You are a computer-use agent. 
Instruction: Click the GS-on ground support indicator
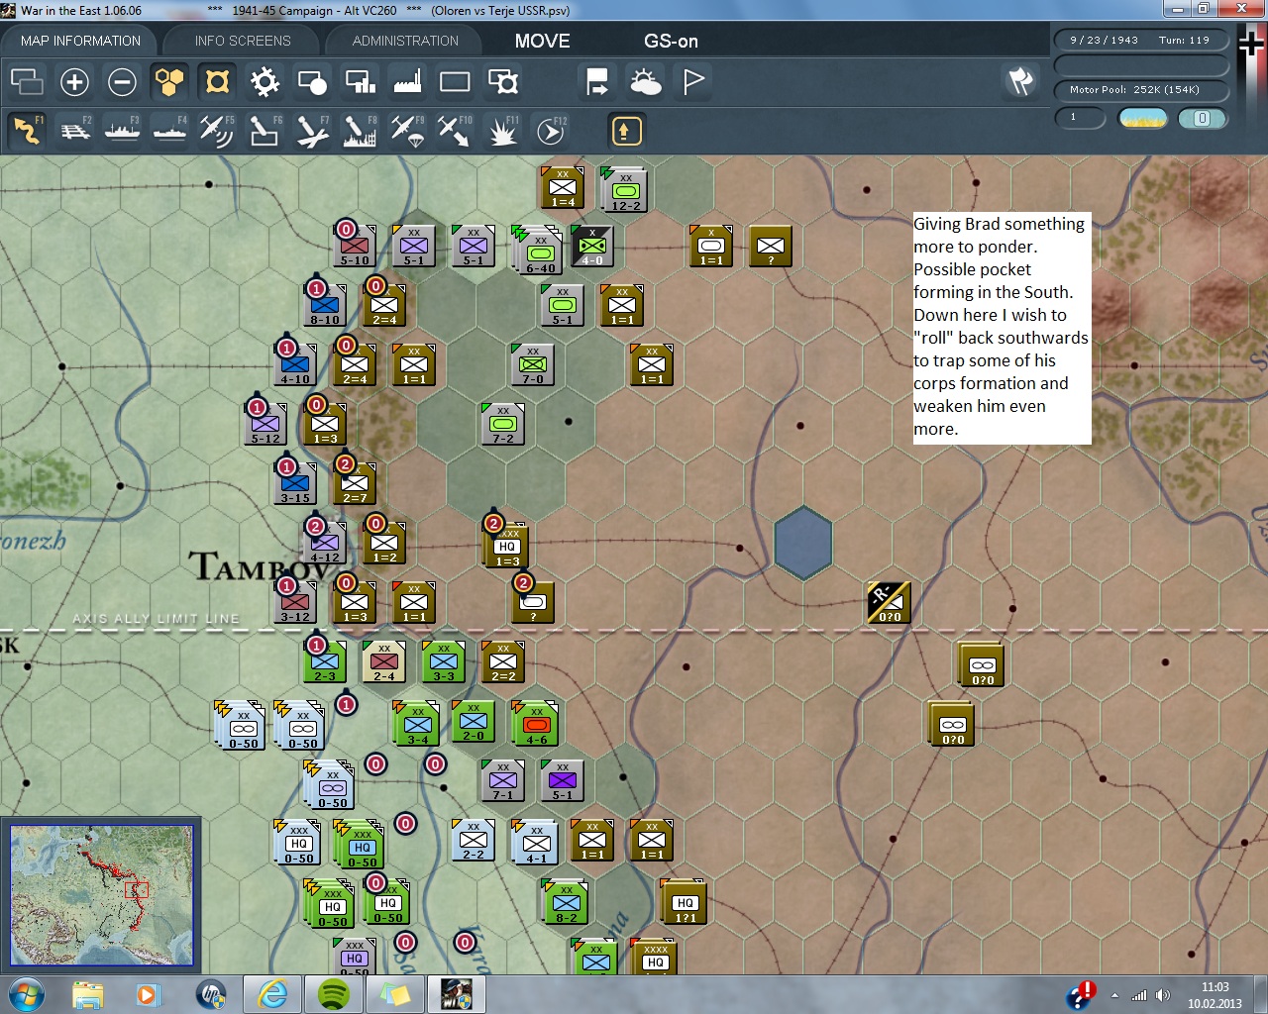pos(671,41)
